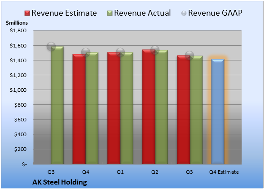Viewport: 264px width, 189px height.
Task: Click the 'Q4' x-axis label
Action: (85, 172)
